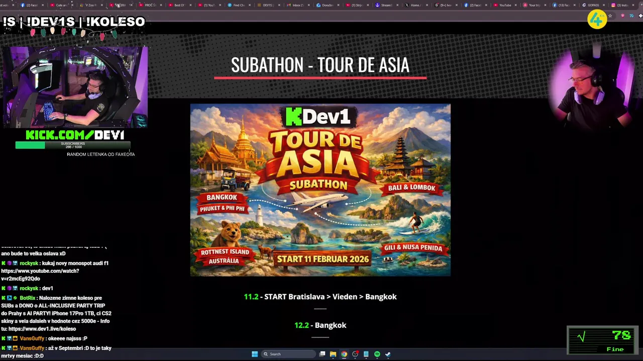Click the main streamer webcam feed
Image resolution: width=643 pixels, height=361 pixels.
tap(75, 87)
